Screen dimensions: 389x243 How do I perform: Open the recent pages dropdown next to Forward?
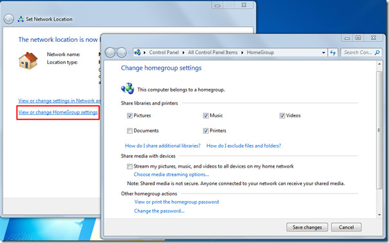tap(129, 53)
